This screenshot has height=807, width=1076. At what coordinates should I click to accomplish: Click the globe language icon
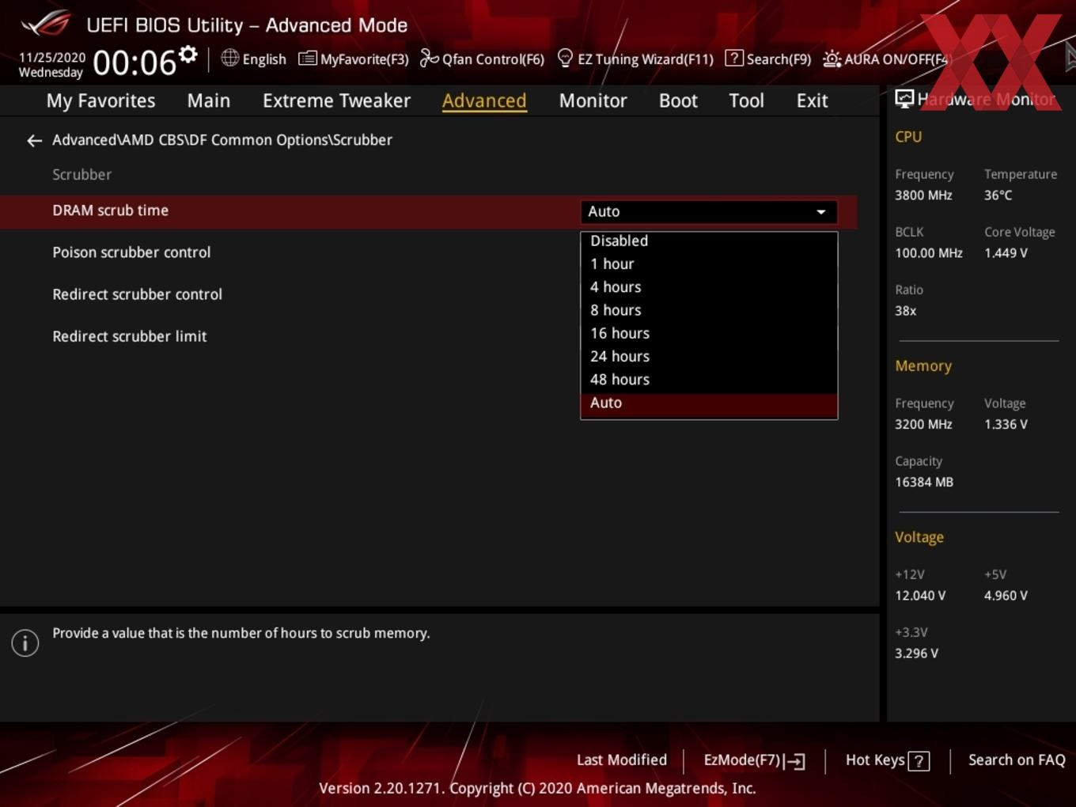click(x=229, y=58)
